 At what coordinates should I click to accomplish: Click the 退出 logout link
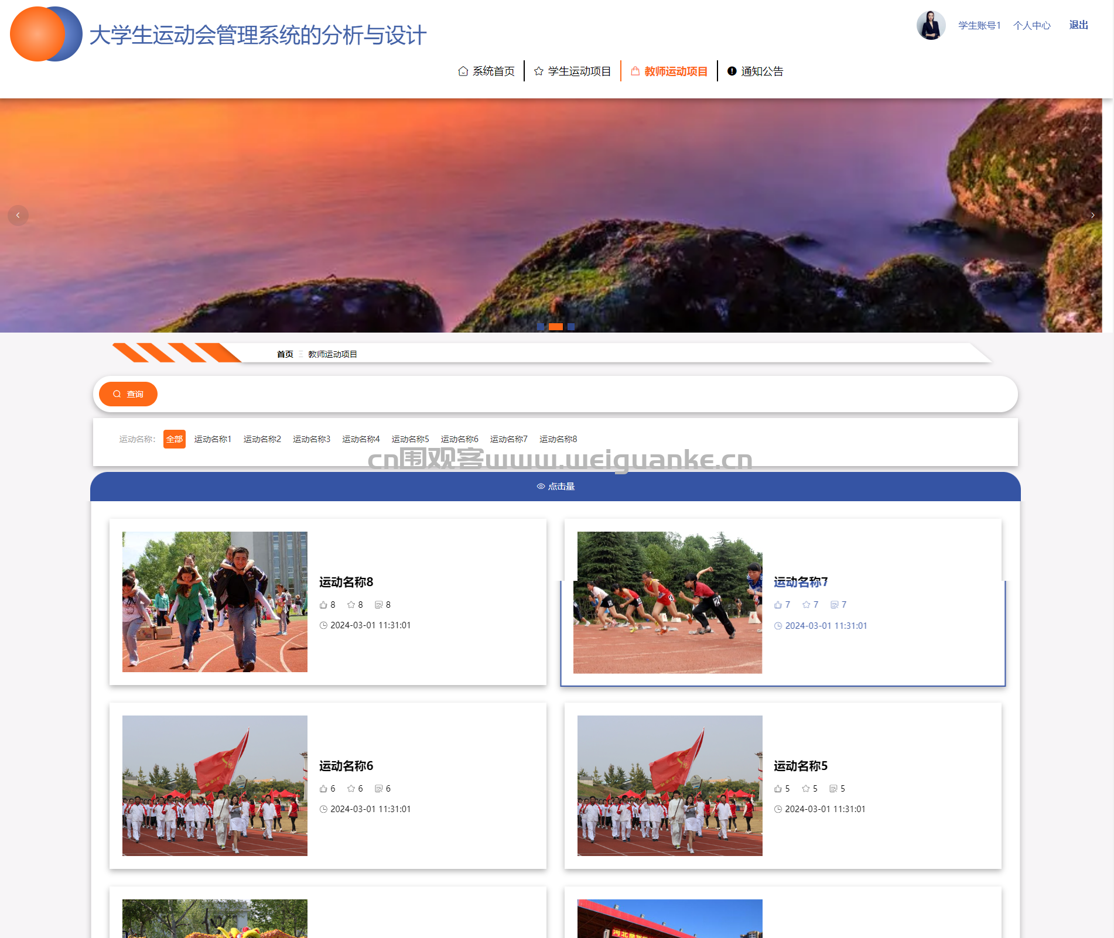click(x=1078, y=25)
